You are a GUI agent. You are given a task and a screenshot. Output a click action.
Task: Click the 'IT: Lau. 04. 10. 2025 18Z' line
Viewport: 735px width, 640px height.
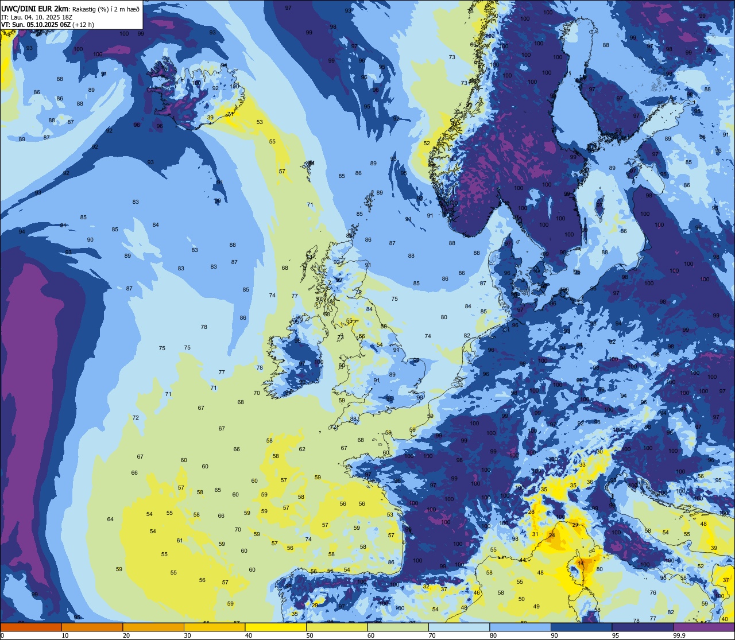(36, 17)
